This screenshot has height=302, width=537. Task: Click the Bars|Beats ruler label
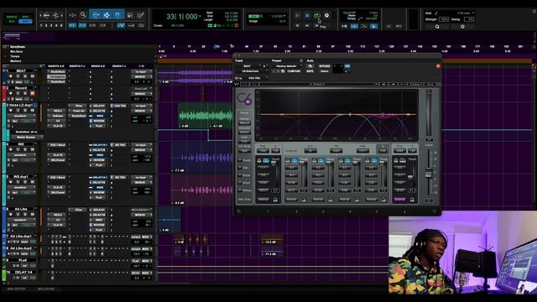tap(18, 47)
